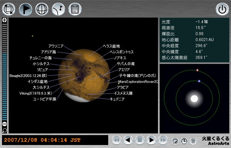Click the アドリア海 label

click(48, 52)
